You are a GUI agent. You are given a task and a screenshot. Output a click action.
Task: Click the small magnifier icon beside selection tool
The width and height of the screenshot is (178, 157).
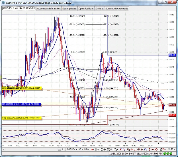tap(111, 149)
